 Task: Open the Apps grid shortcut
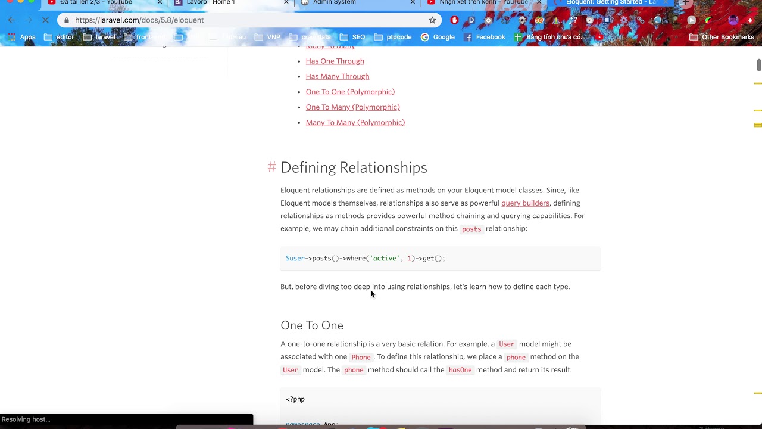click(21, 37)
